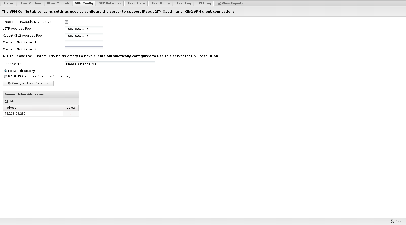Show the IPsec State tab
This screenshot has width=406, height=225.
coord(136,3)
